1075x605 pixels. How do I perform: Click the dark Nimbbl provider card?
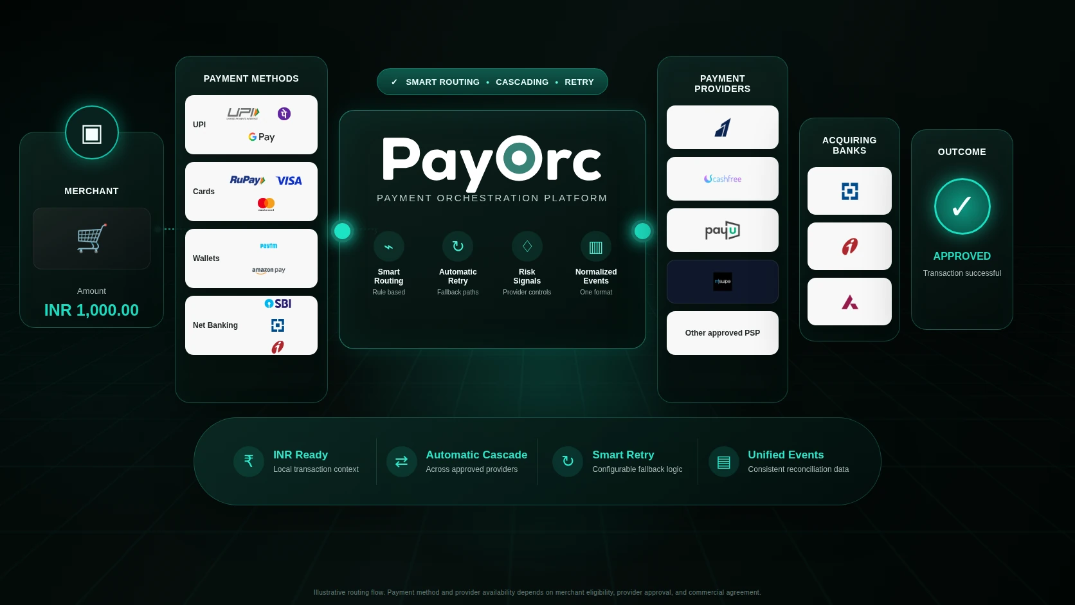tap(723, 282)
